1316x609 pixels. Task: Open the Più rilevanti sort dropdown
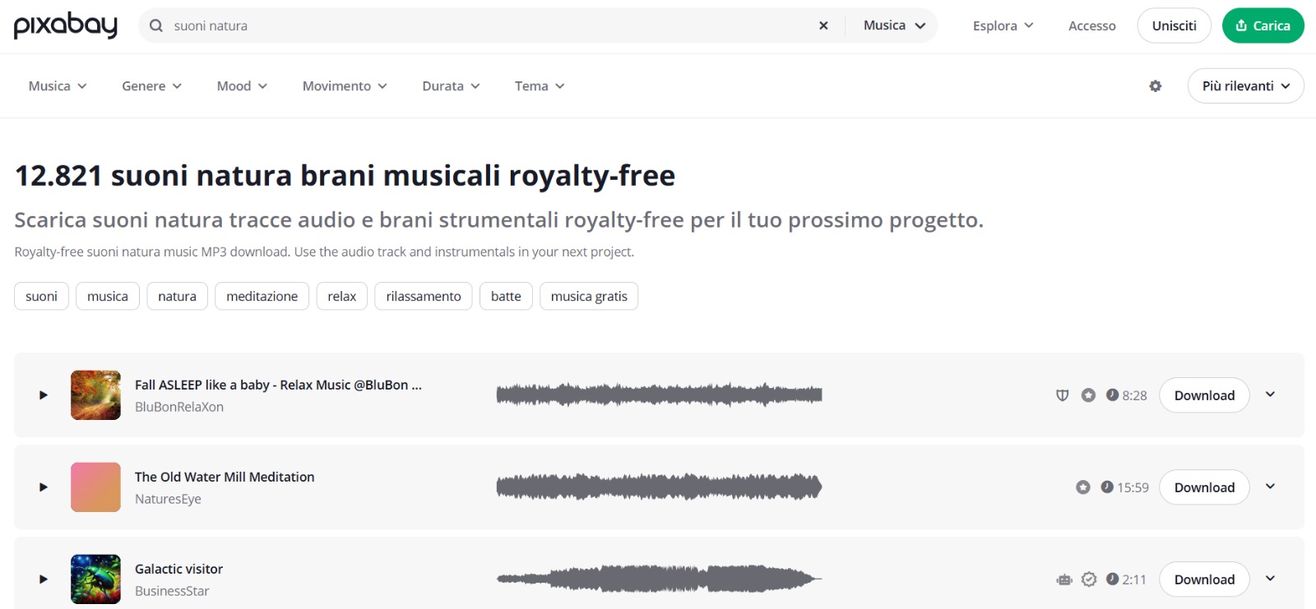(1245, 86)
